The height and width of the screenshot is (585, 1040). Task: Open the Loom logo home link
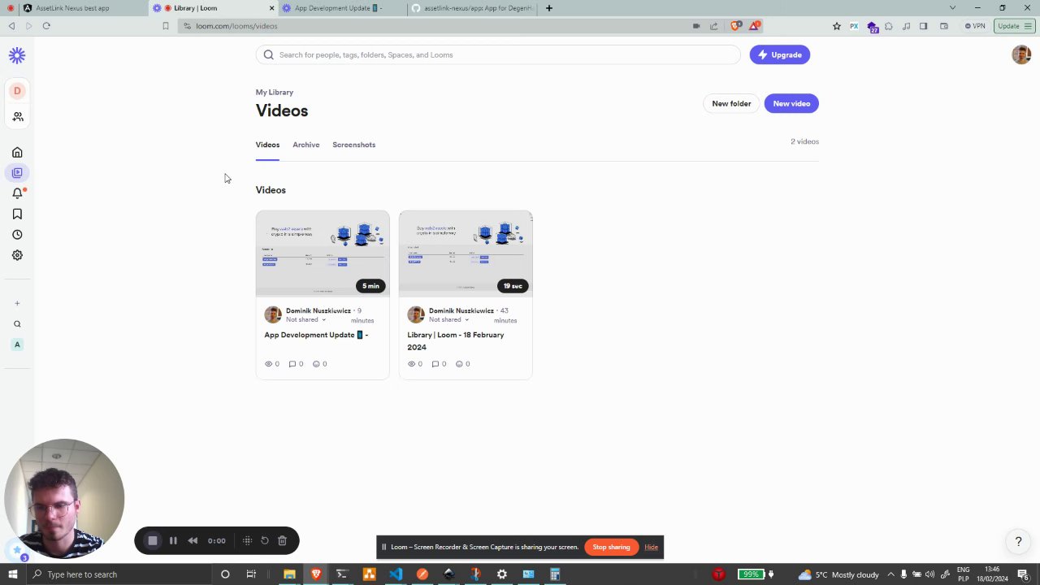coord(17,55)
